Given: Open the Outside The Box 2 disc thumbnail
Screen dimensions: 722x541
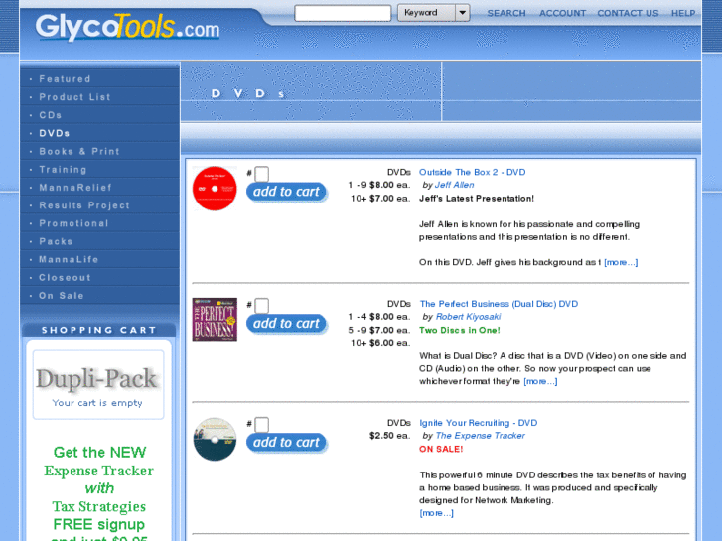Looking at the screenshot, I should click(215, 189).
